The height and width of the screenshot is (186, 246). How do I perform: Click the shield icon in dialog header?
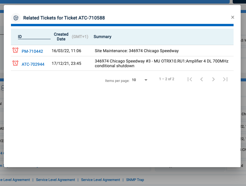coord(16,18)
